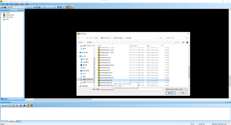Open Project Explorer panel options arrow
The image size is (231, 125).
coord(19,10)
